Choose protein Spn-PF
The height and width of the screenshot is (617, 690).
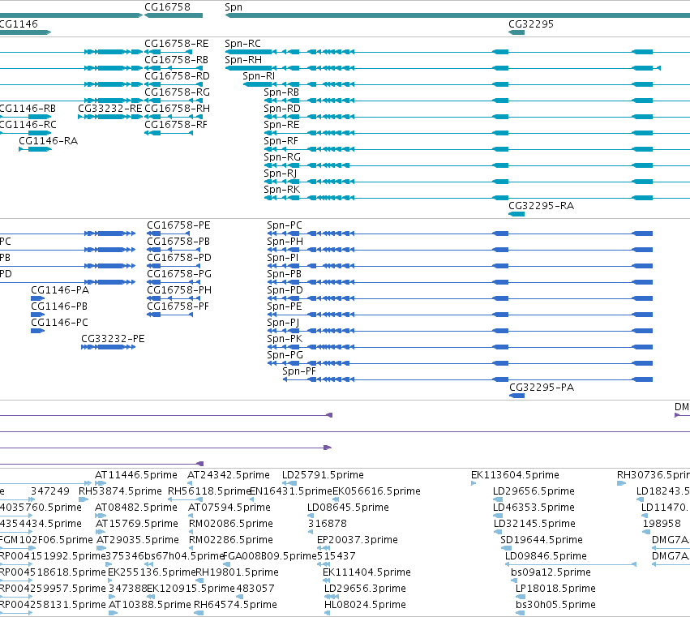(299, 371)
